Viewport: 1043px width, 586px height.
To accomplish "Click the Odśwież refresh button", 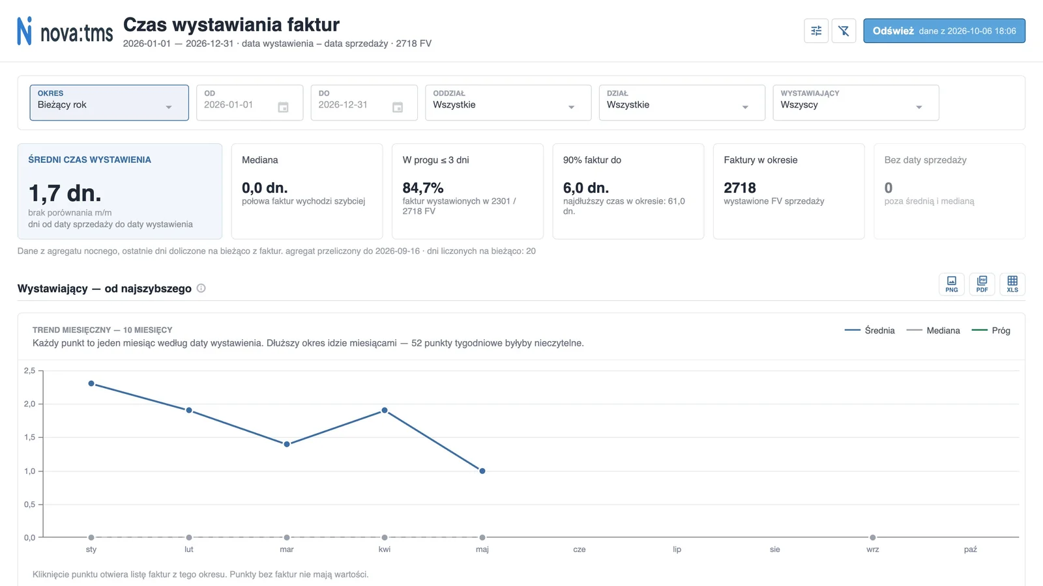I will pyautogui.click(x=944, y=31).
